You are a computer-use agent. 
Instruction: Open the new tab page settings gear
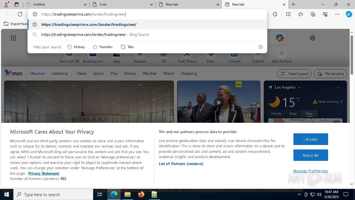coord(313,38)
